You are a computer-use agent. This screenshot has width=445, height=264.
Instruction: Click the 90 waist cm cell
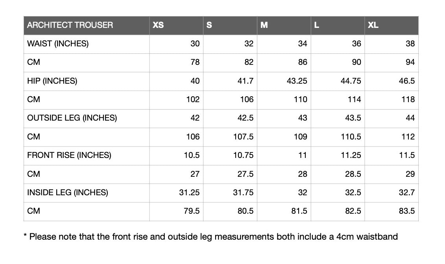[x=338, y=62]
